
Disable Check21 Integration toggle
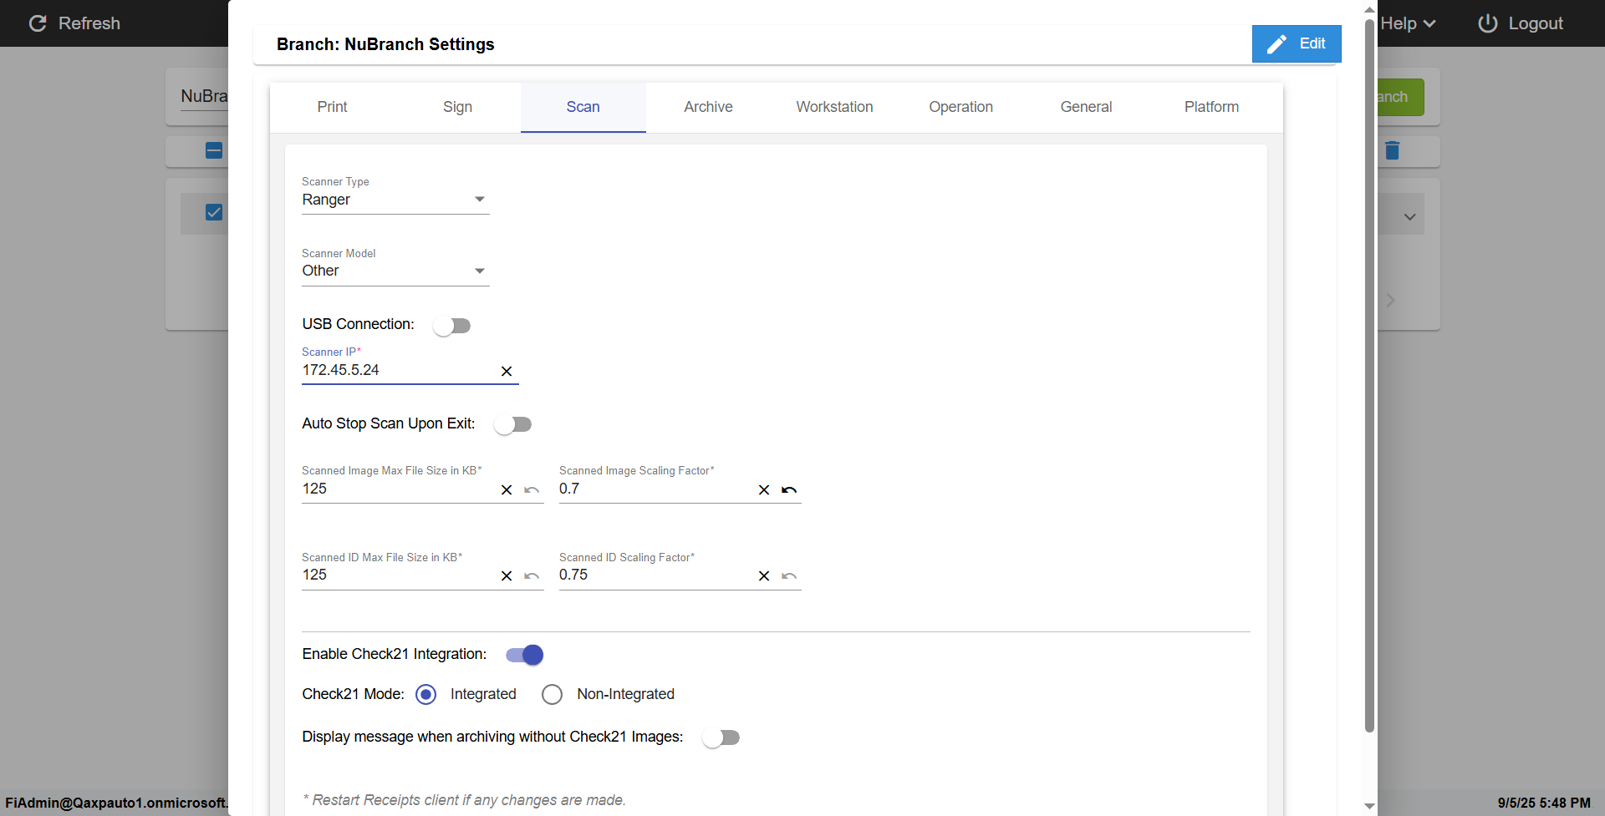click(525, 655)
